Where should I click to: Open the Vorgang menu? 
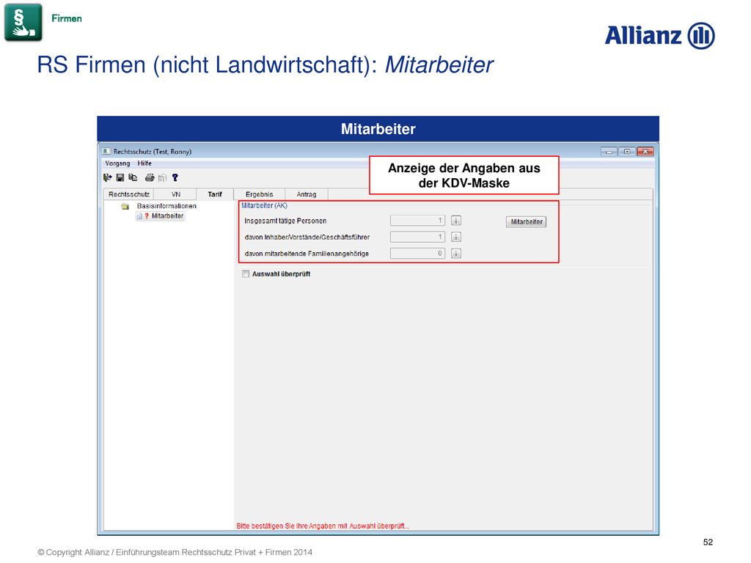click(117, 163)
